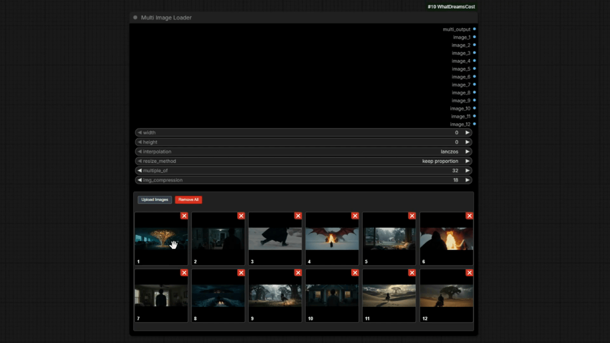Click the image_10 output connector dot
Viewport: 610px width, 343px height.
click(x=474, y=108)
